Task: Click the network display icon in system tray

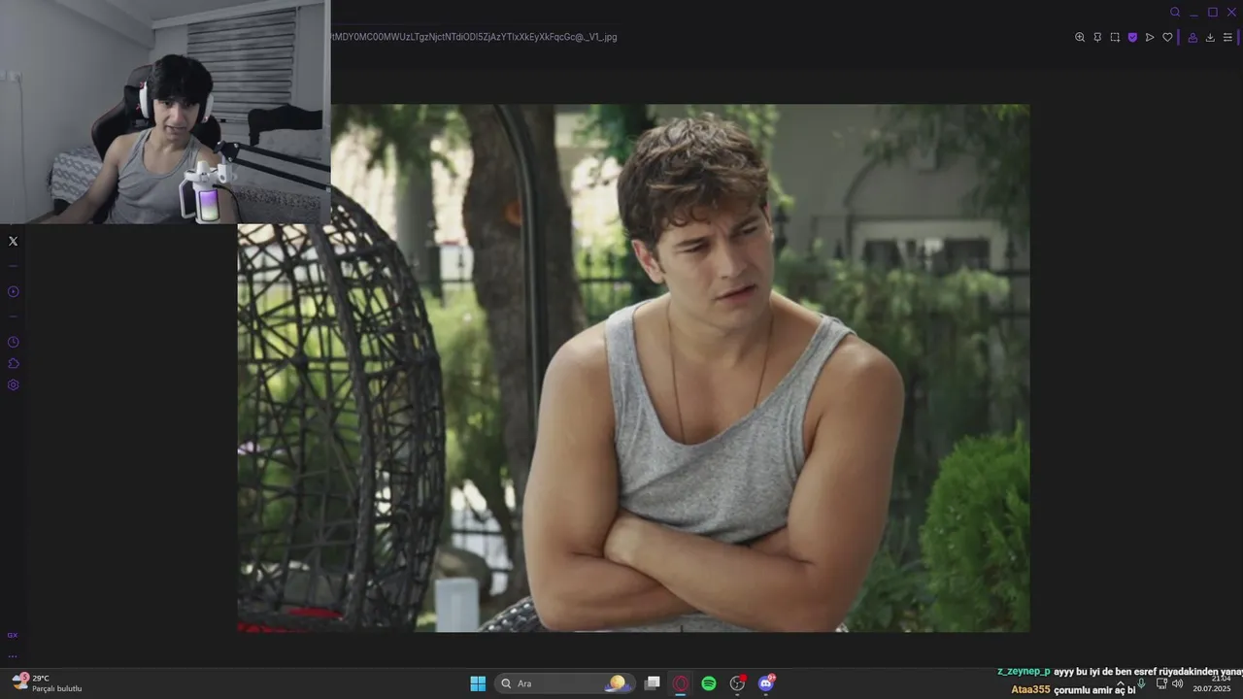Action: 1161,683
